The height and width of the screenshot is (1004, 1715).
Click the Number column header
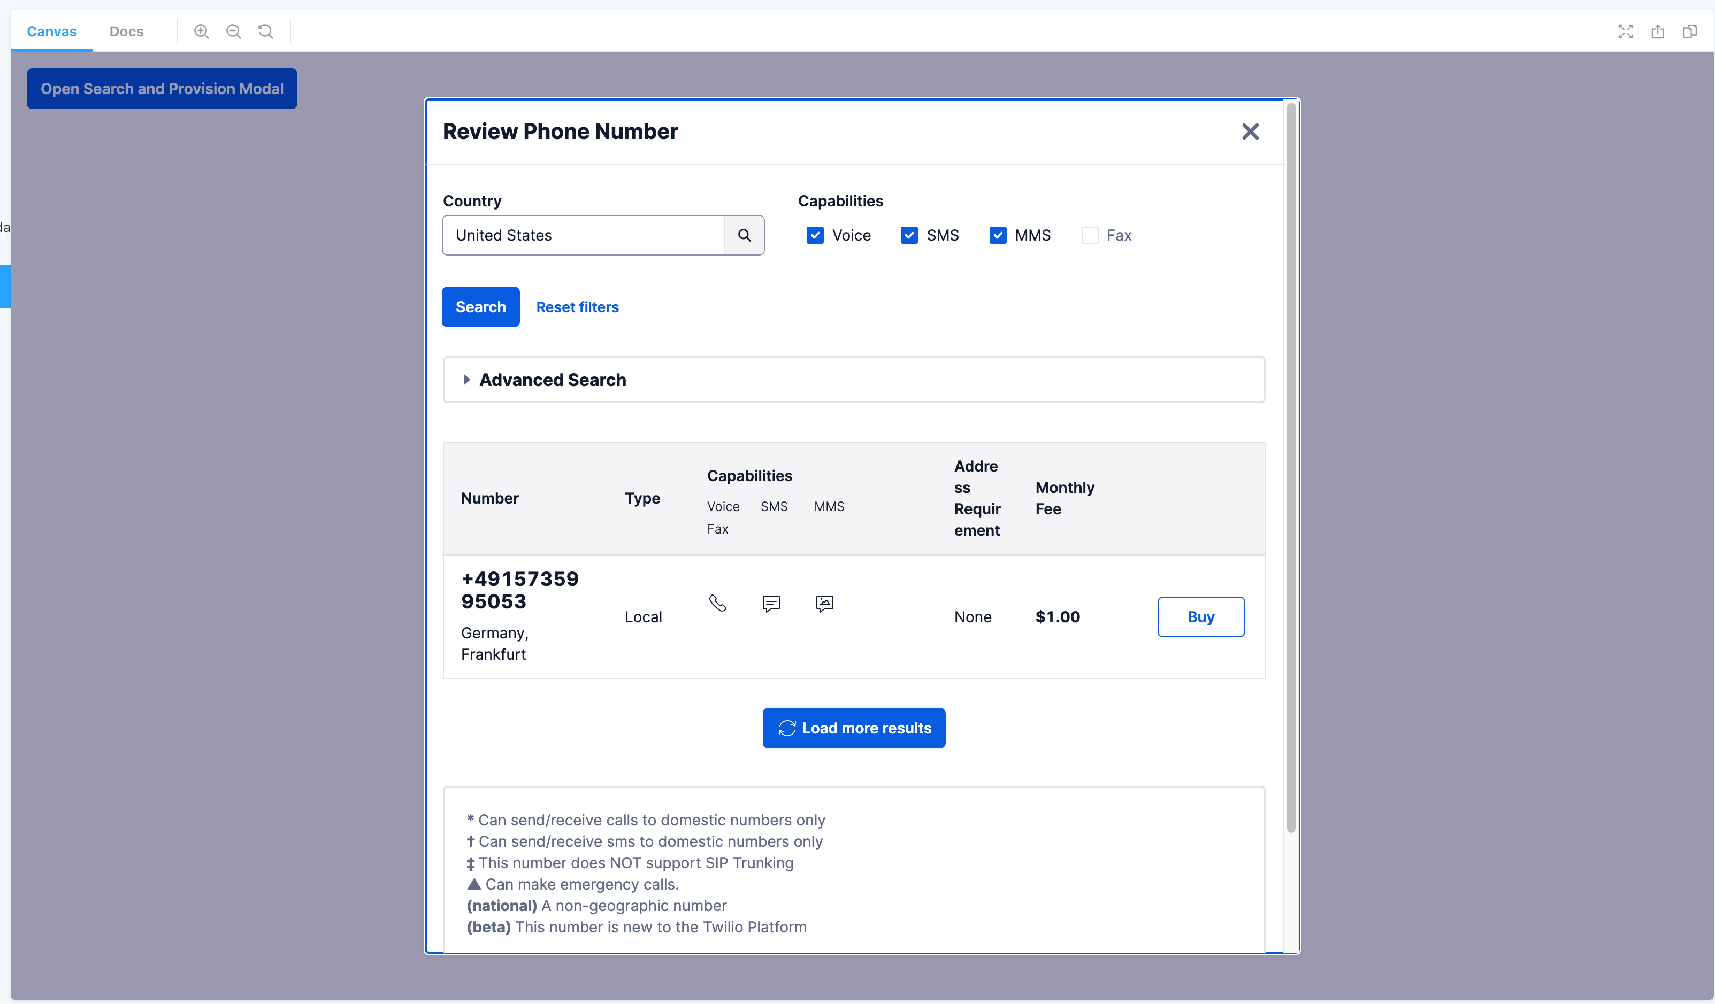click(490, 498)
